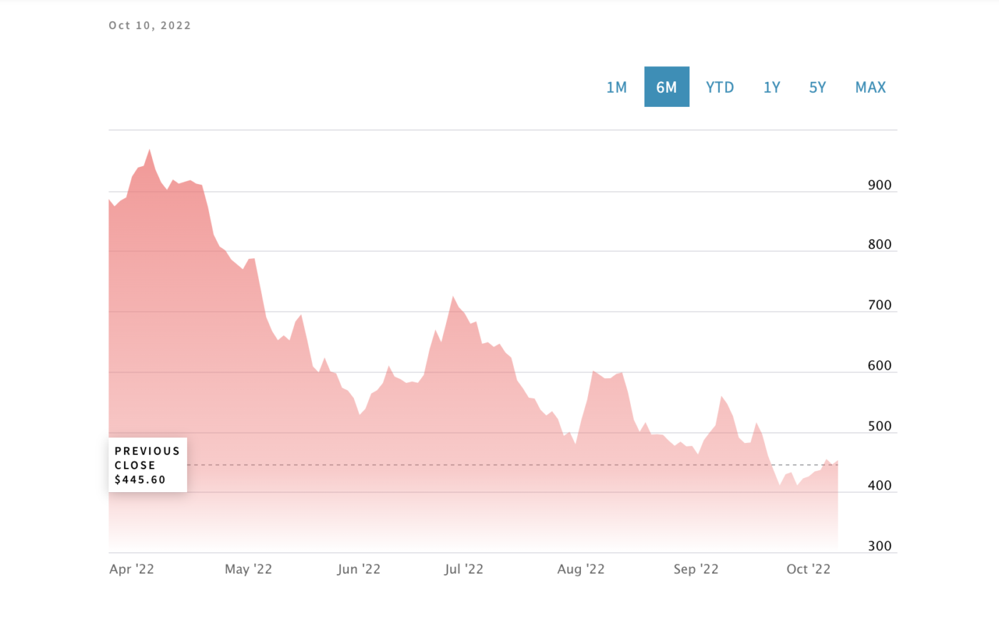Click the Jun '22 axis label

(359, 569)
